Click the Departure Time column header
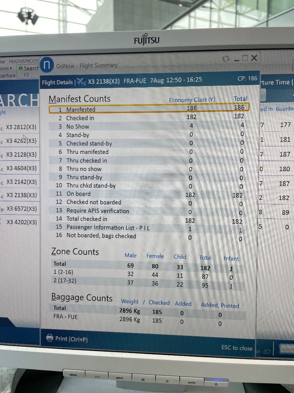Screen dimensions: 294x393 pyautogui.click(x=276, y=82)
